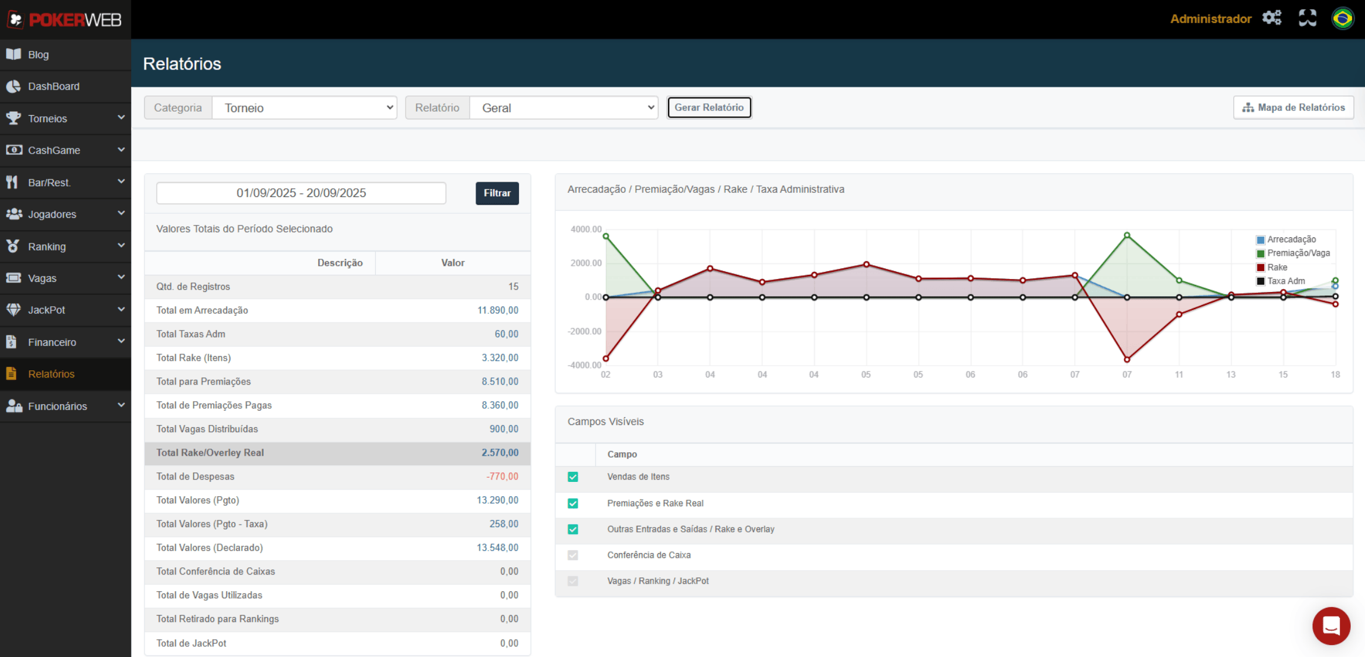Viewport: 1365px width, 657px height.
Task: Open the settings gears icon
Action: pyautogui.click(x=1272, y=18)
